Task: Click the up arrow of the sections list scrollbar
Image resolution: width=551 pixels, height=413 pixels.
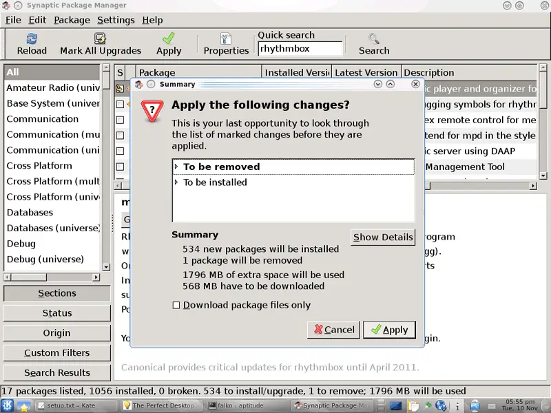Action: [106, 67]
